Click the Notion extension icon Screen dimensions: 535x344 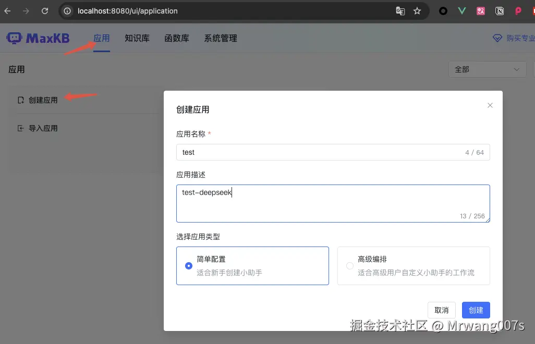(500, 11)
